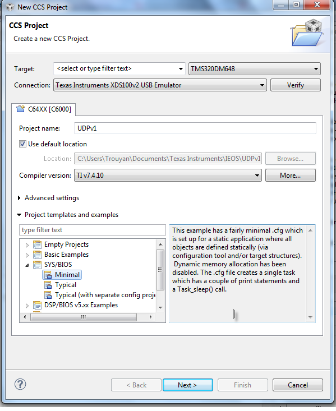Click the Next > button
Screen dimensions: 336x411
coord(188,385)
